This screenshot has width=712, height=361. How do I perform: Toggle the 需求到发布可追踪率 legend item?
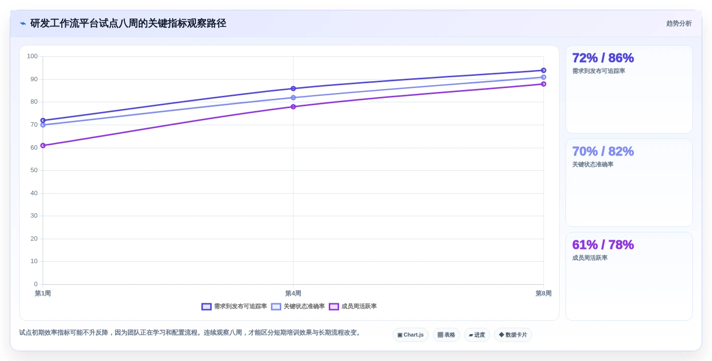[234, 307]
